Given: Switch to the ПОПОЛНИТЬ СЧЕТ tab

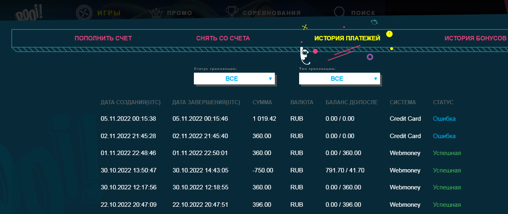Looking at the screenshot, I should [103, 38].
